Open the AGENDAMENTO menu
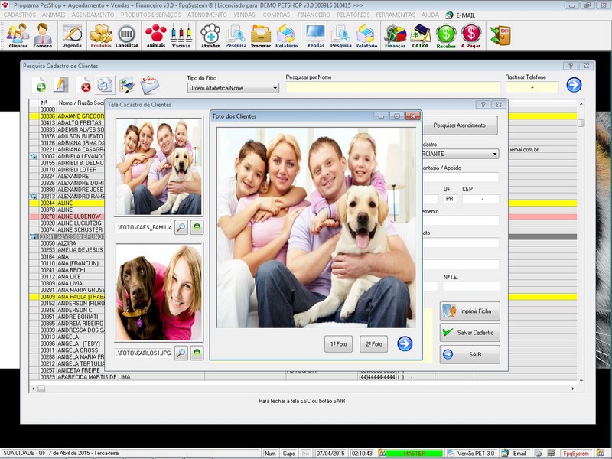Viewport: 612px width, 459px height. pyautogui.click(x=93, y=15)
